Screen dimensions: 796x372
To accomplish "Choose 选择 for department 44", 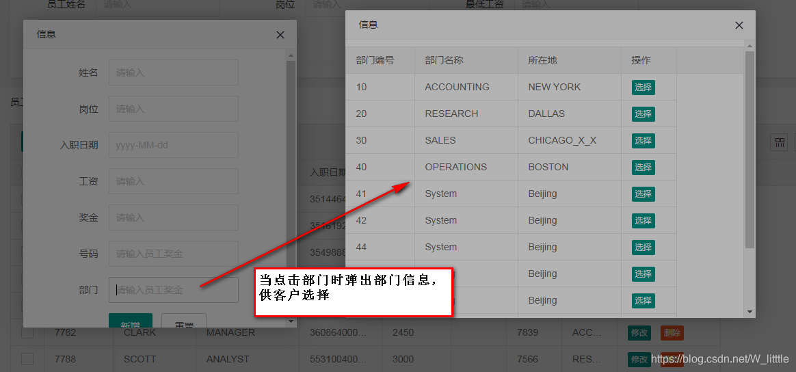I will click(x=644, y=247).
